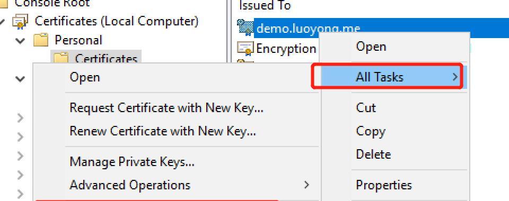Expand the Advanced Operations submenu arrow
The width and height of the screenshot is (509, 201).
tap(306, 185)
